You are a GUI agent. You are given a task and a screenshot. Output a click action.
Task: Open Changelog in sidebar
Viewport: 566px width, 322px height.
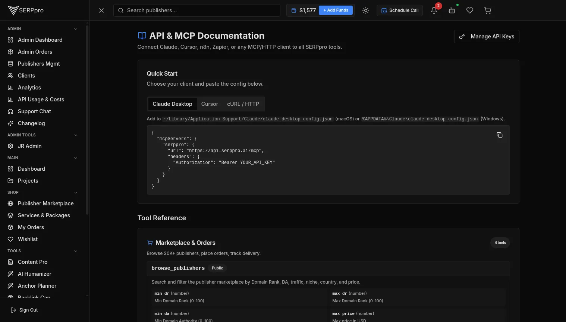click(43, 123)
